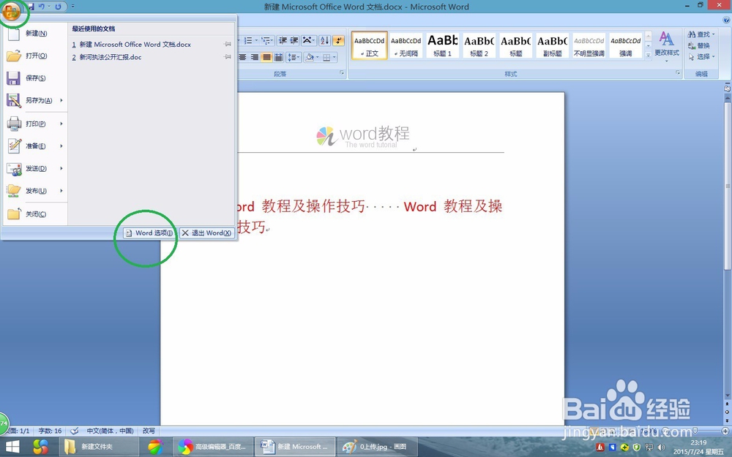732x457 pixels.
Task: Click the Office Button orb
Action: point(12,12)
